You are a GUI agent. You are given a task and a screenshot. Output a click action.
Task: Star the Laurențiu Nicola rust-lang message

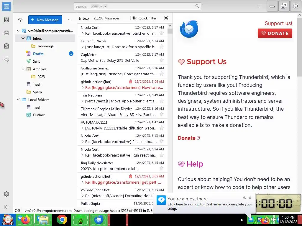click(162, 47)
